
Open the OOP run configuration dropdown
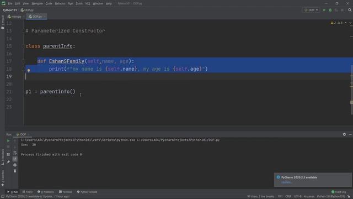pyautogui.click(x=311, y=10)
